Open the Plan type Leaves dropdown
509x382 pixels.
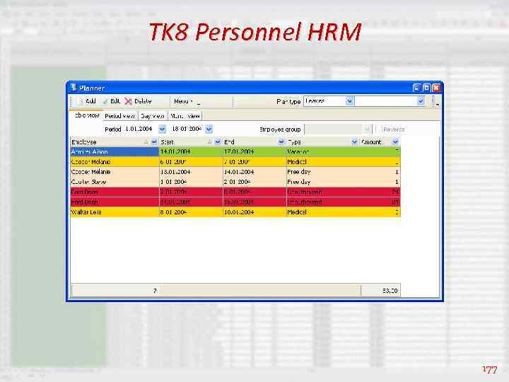349,101
